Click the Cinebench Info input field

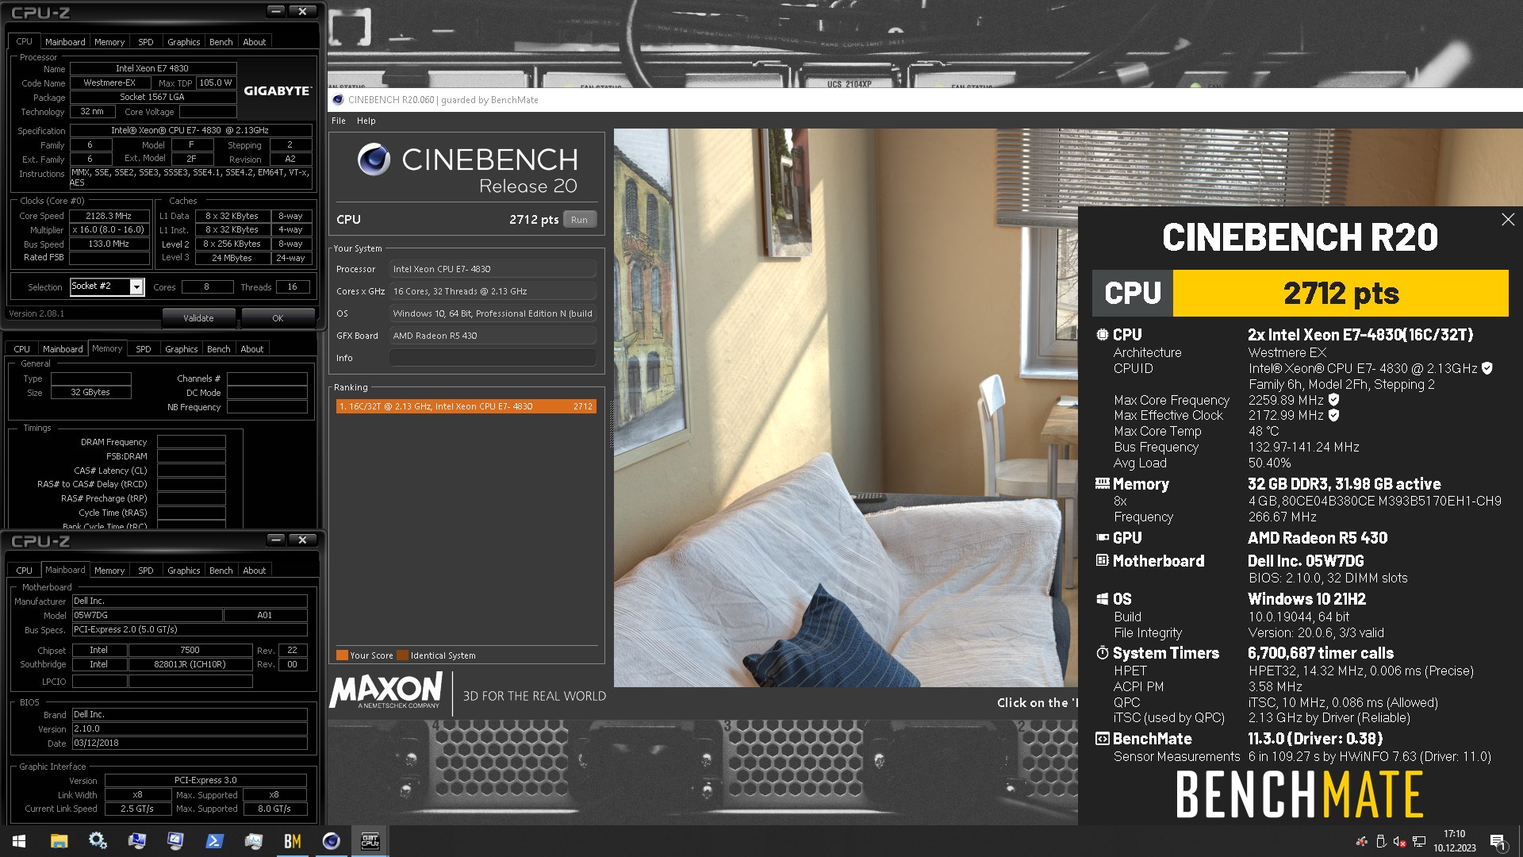[493, 358]
